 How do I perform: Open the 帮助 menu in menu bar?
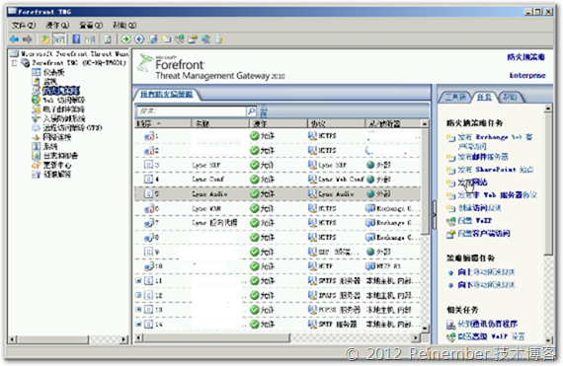(x=124, y=25)
